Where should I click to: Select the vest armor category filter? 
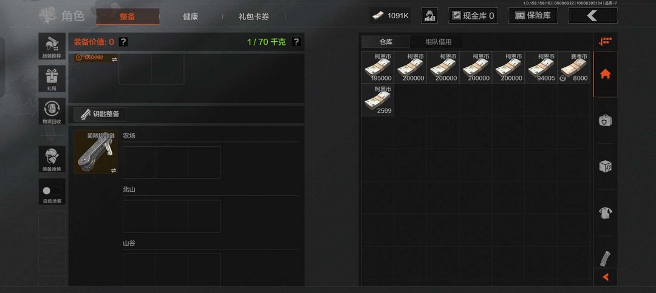click(605, 212)
